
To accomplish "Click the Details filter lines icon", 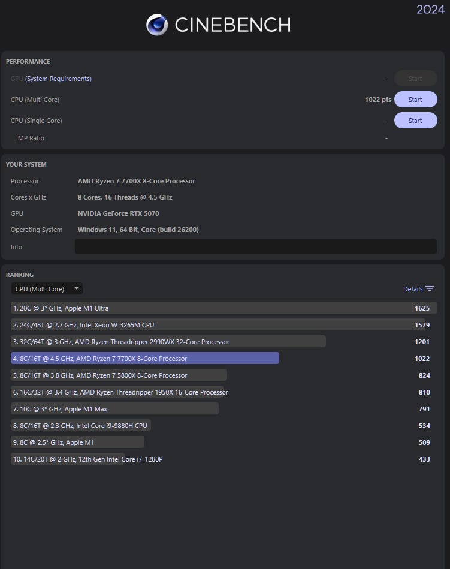I will tap(430, 289).
